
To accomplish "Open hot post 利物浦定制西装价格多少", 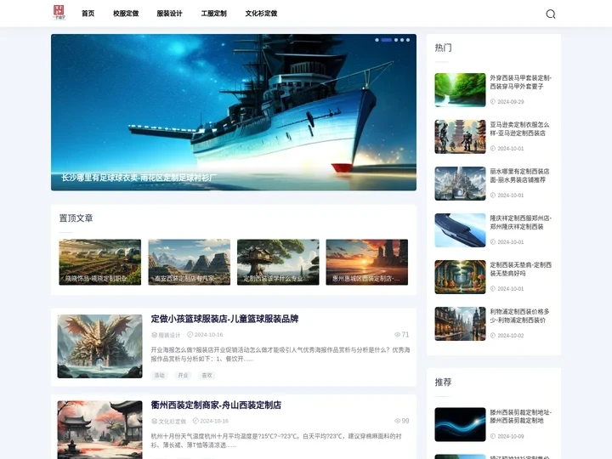I will (519, 315).
